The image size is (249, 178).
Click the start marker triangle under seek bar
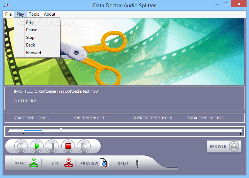point(23,134)
